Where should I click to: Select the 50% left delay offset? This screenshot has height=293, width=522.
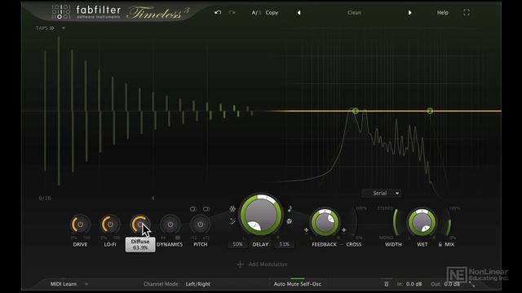click(x=237, y=244)
